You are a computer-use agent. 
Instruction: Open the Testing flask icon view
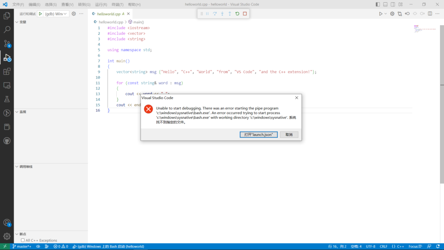click(x=7, y=99)
